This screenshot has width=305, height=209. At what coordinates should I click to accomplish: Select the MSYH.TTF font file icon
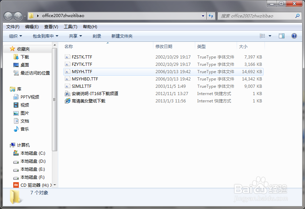click(x=67, y=72)
